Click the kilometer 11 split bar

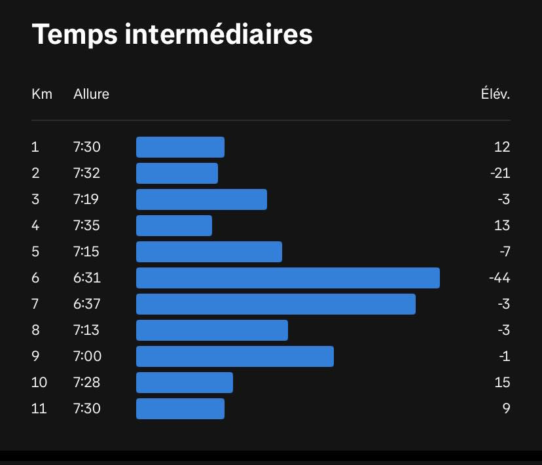(x=180, y=409)
